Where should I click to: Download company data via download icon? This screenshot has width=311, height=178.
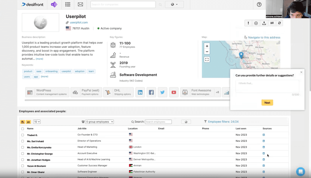coord(264,23)
